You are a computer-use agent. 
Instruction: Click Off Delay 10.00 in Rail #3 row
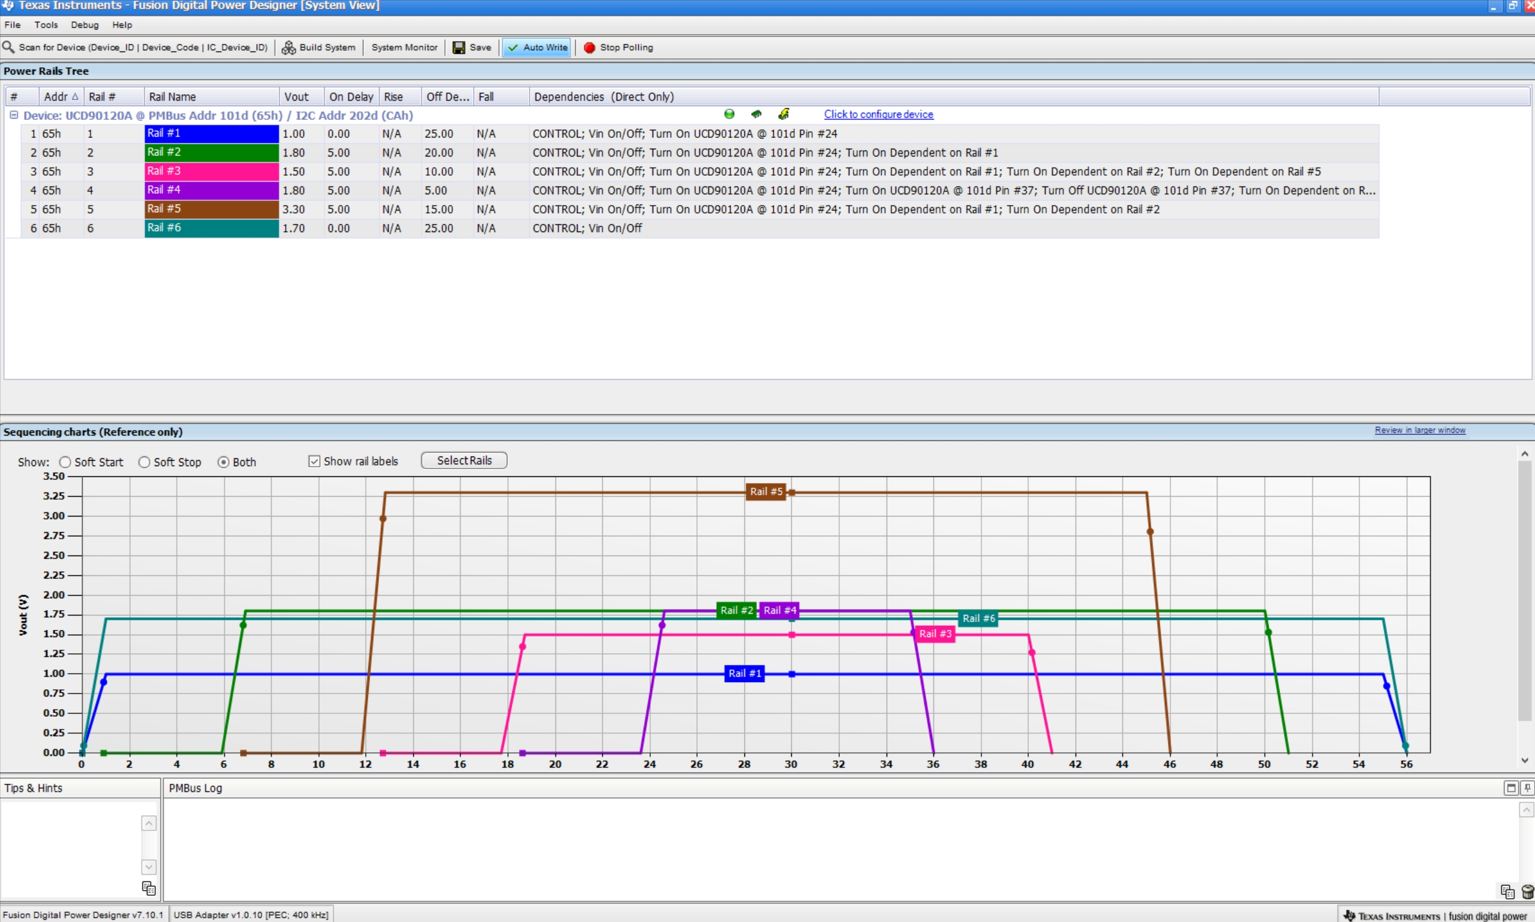tap(438, 172)
